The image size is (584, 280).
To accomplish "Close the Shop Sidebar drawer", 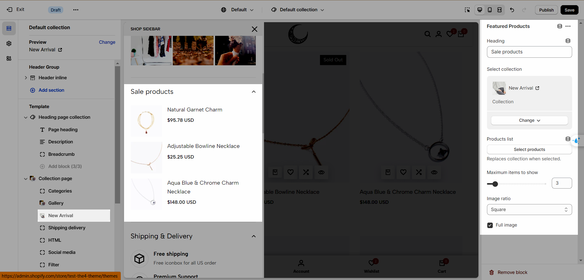I will 255,29.
